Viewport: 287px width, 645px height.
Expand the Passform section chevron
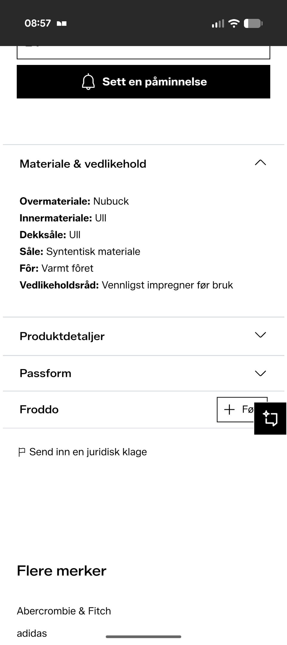[x=260, y=373]
